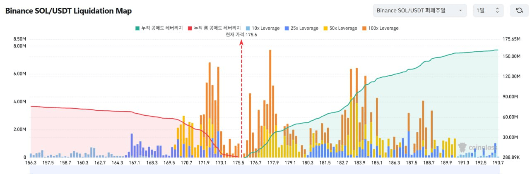Click the 167.1 price axis label
Screen dimensions: 530x174
(x=135, y=163)
